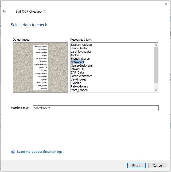Select the tableau line in recognized text
The width and height of the screenshot is (171, 172).
tap(76, 55)
